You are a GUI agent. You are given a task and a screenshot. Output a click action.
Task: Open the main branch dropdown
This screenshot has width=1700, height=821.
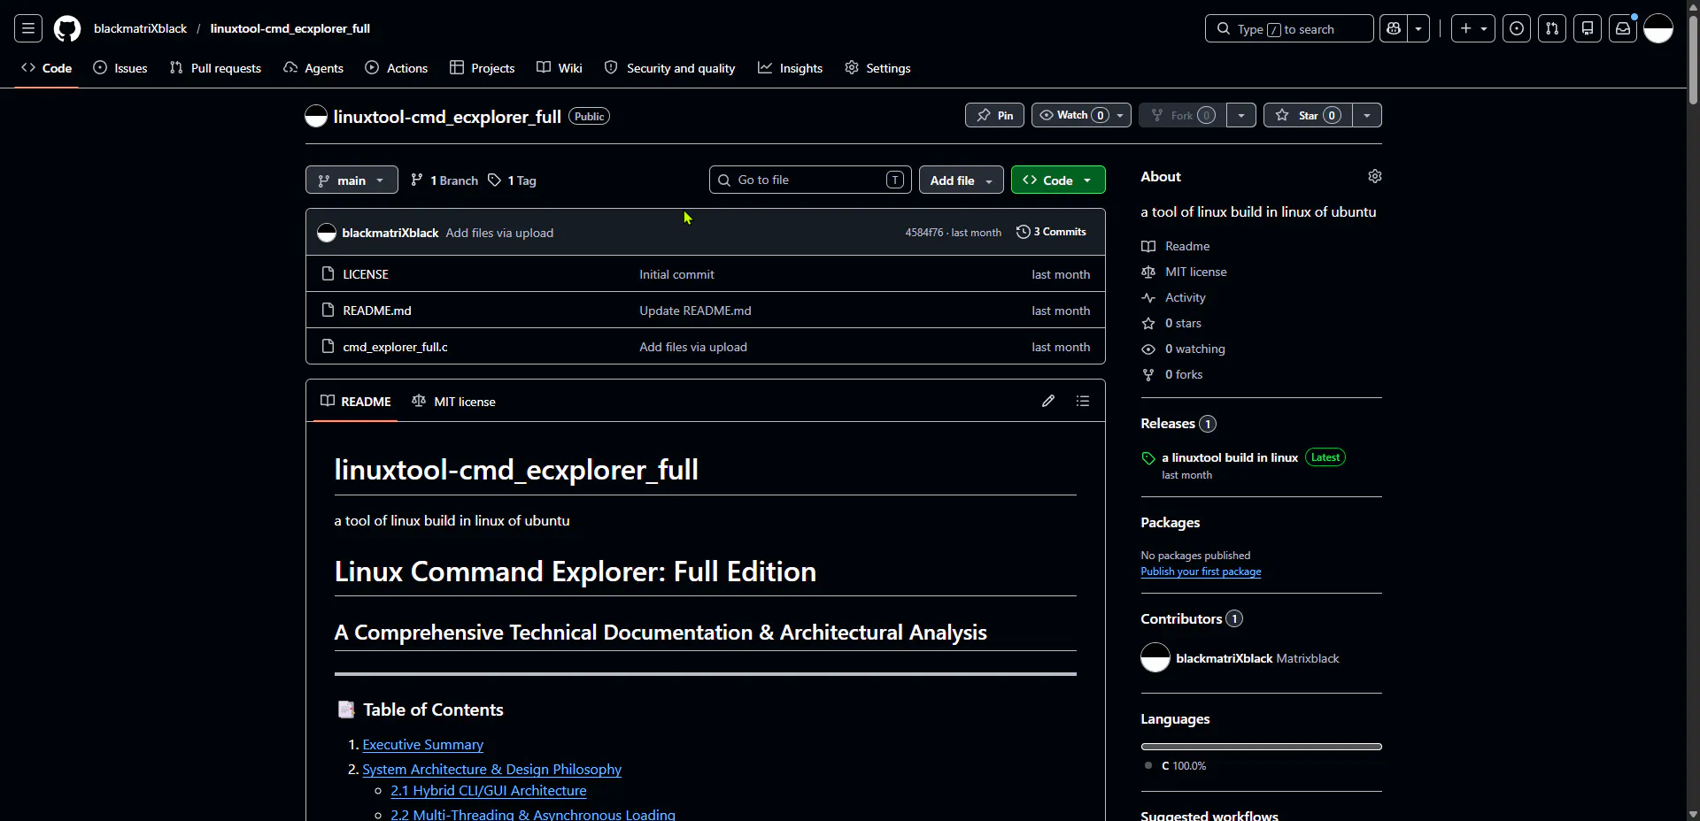pos(352,180)
